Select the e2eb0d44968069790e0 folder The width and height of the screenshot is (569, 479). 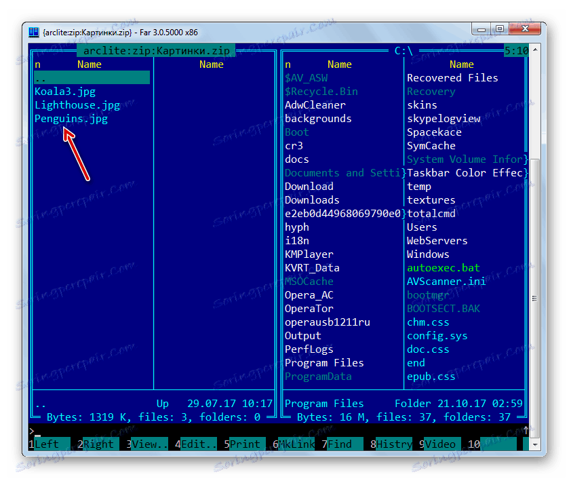pyautogui.click(x=343, y=214)
